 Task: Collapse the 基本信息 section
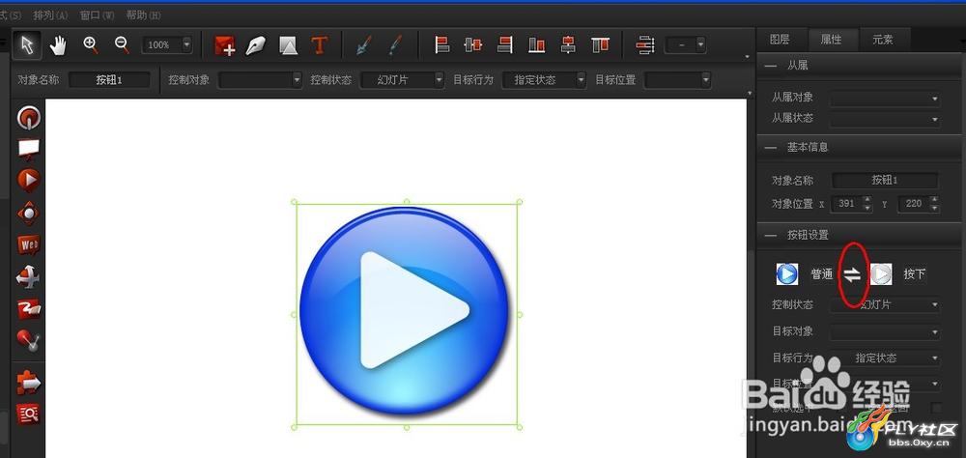(x=770, y=147)
